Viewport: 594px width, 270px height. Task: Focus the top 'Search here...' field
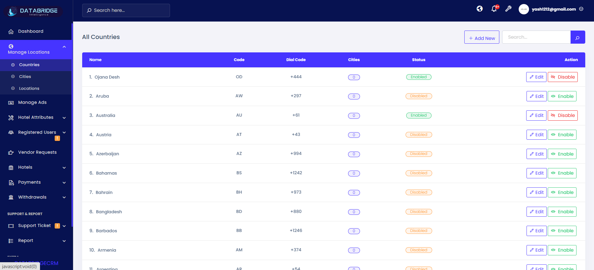point(126,10)
